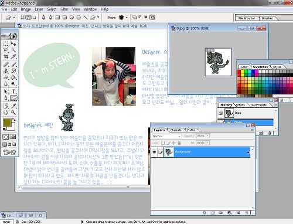
Task: Open the tool preset picker arrow
Action: click(14, 18)
